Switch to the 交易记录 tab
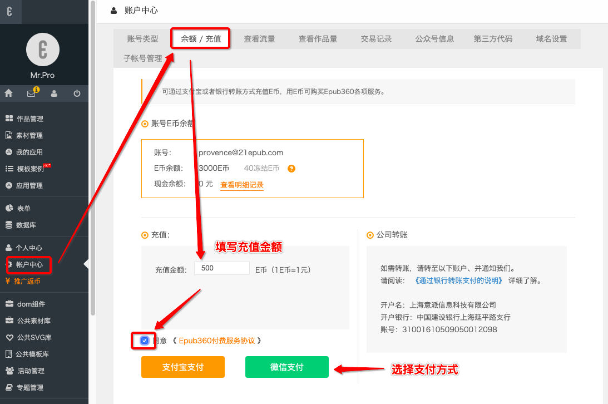 coord(376,39)
